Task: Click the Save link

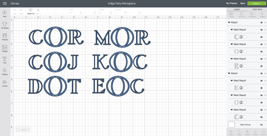Action: click(243, 3)
